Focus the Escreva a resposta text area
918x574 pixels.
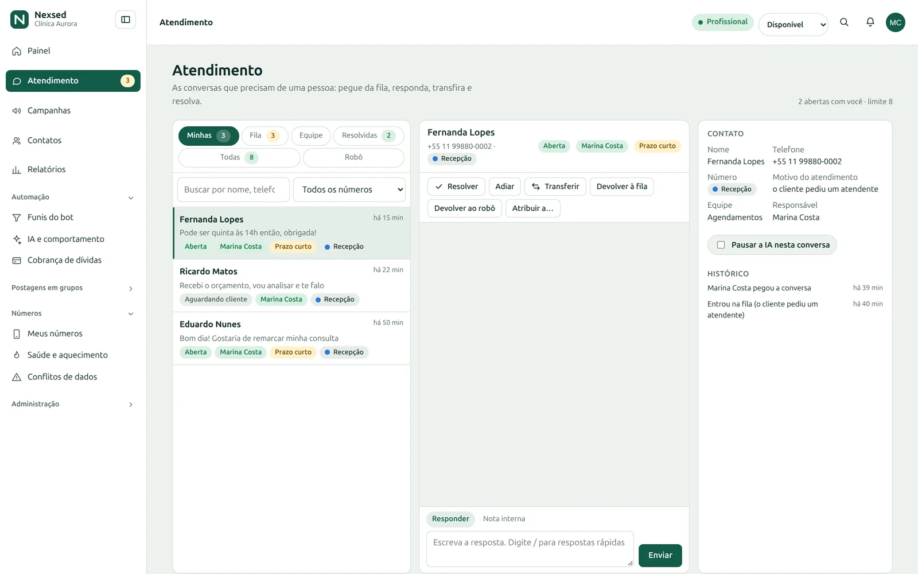coord(530,549)
